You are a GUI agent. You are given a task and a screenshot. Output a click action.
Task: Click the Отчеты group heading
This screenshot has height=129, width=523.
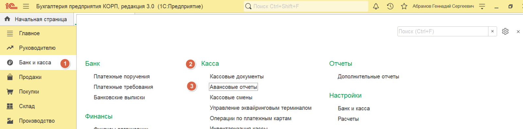click(x=341, y=63)
